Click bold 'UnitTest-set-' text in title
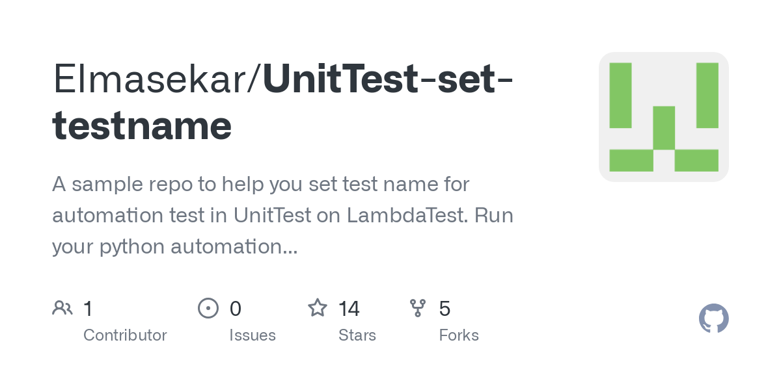This screenshot has width=781, height=390. click(389, 79)
